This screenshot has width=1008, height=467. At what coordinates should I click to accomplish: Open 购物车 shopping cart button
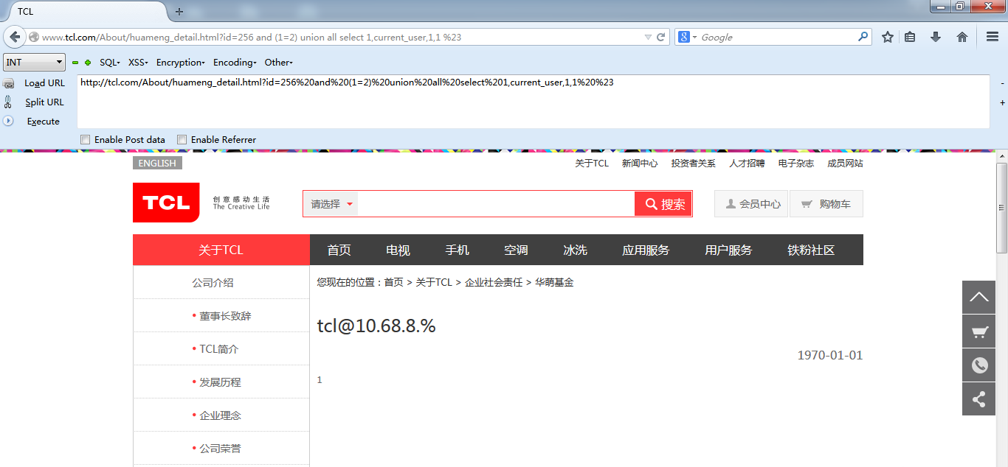tap(826, 204)
